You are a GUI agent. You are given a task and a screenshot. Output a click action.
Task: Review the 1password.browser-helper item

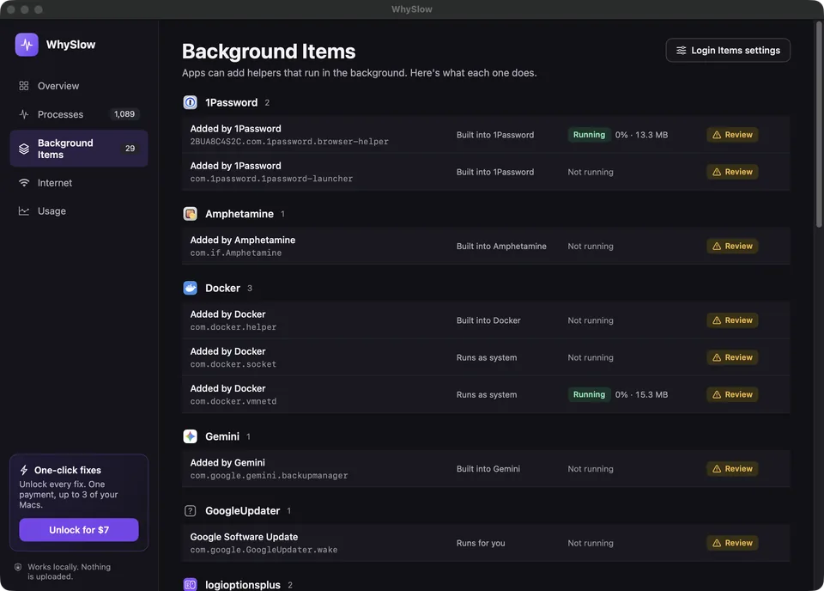tap(732, 135)
